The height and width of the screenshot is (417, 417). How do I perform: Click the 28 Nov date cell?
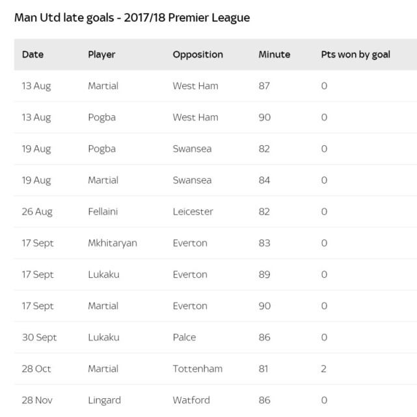coord(36,400)
